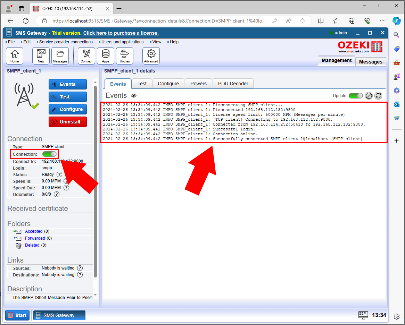This screenshot has width=405, height=325.
Task: Open browser Settings and more menu
Action: 382,21
